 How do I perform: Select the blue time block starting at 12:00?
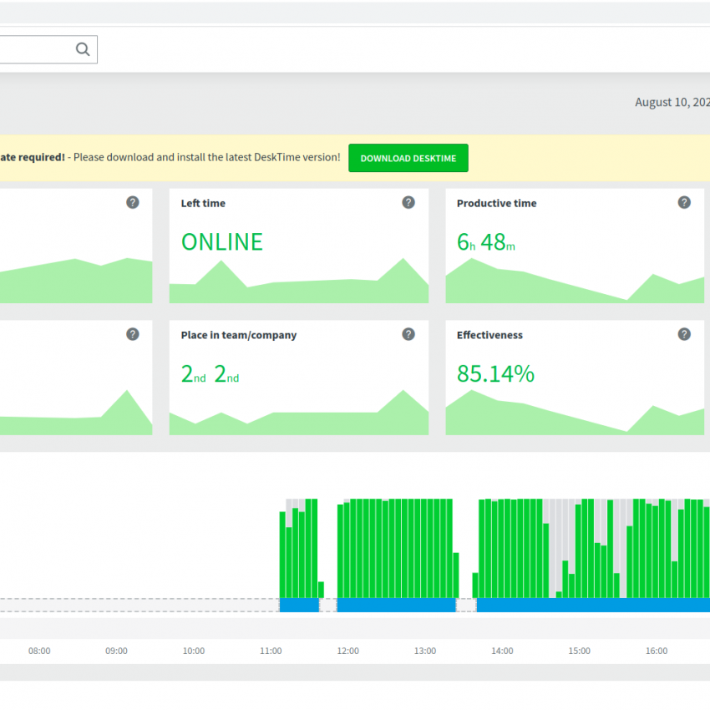tap(396, 605)
